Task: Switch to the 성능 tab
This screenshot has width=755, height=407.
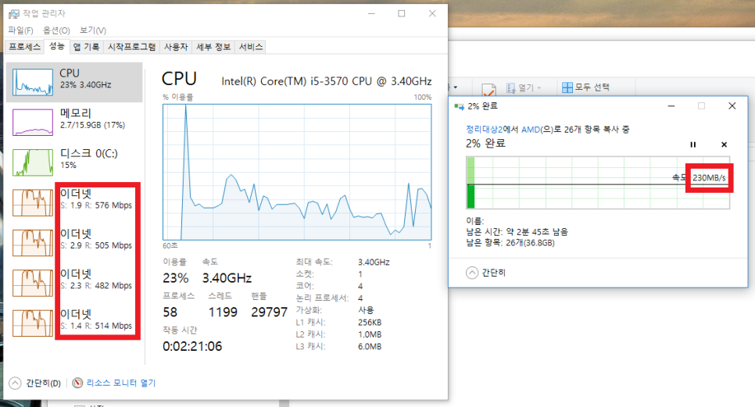Action: [x=57, y=46]
